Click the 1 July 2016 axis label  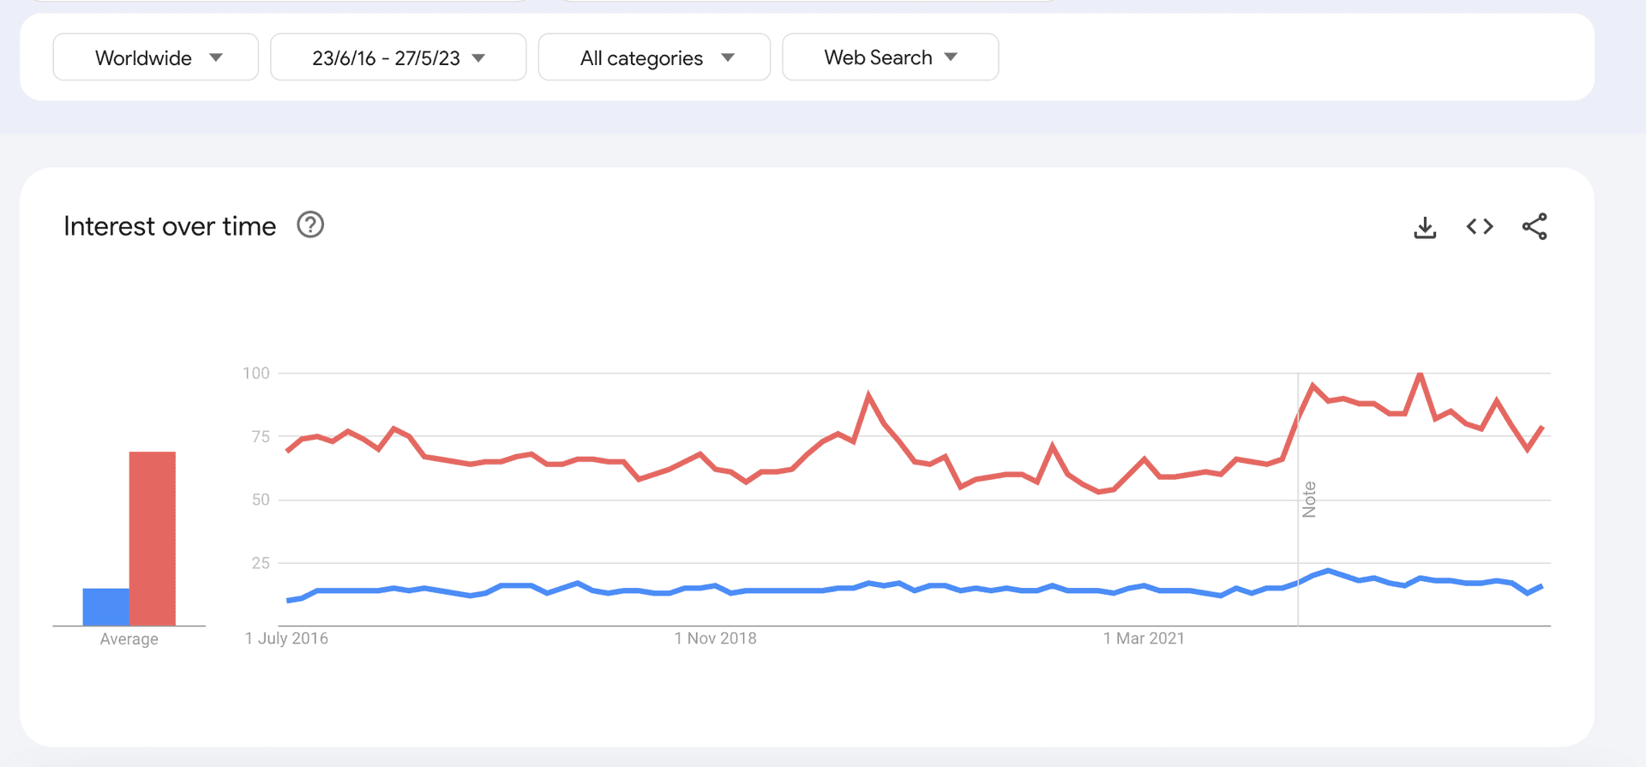pos(286,638)
